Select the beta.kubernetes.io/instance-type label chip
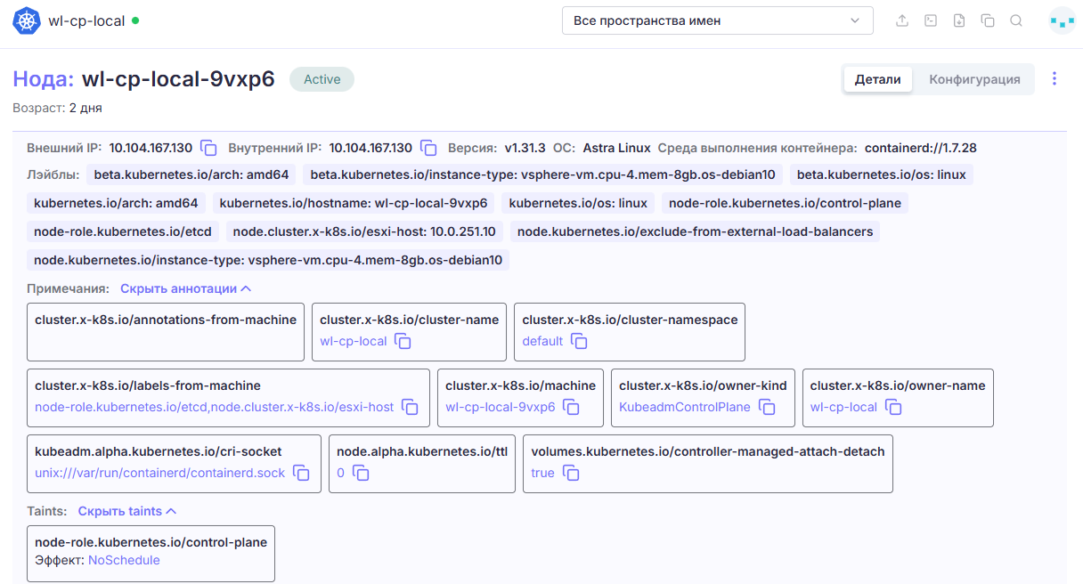Screen dimensions: 1083x584 point(542,174)
